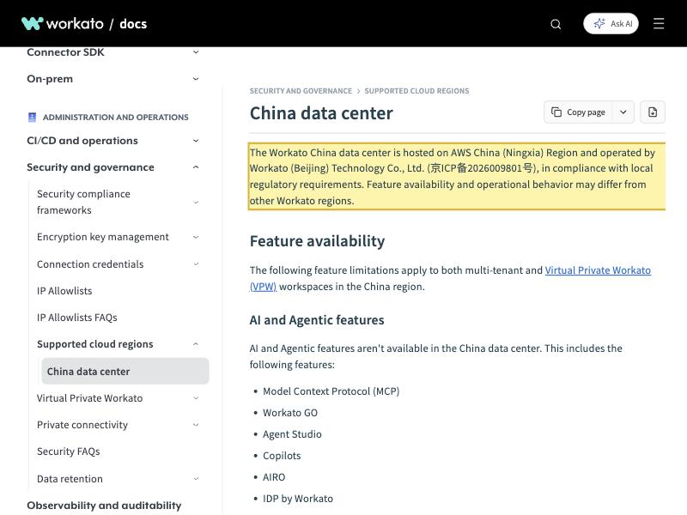Open IP Allowlists page
The width and height of the screenshot is (687, 515).
point(64,291)
